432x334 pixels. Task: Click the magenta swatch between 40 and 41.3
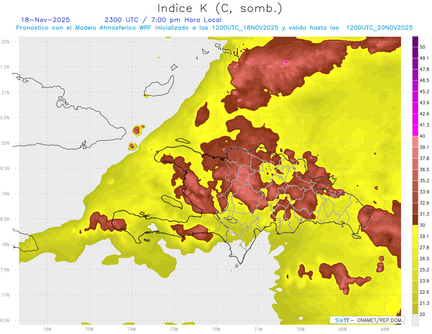[x=415, y=130]
